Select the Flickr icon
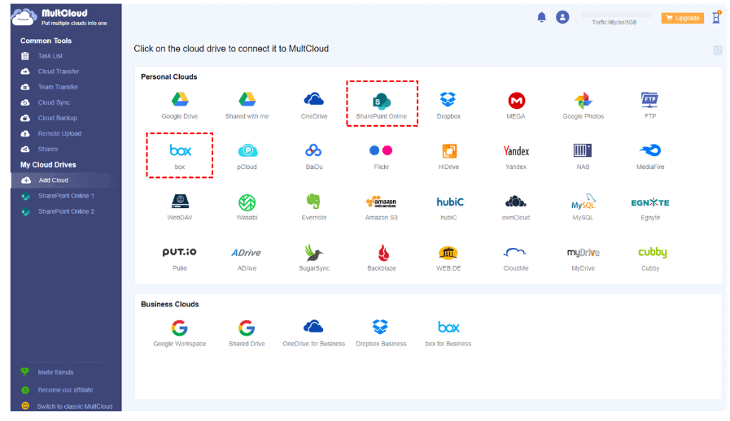The width and height of the screenshot is (730, 421). pos(381,150)
